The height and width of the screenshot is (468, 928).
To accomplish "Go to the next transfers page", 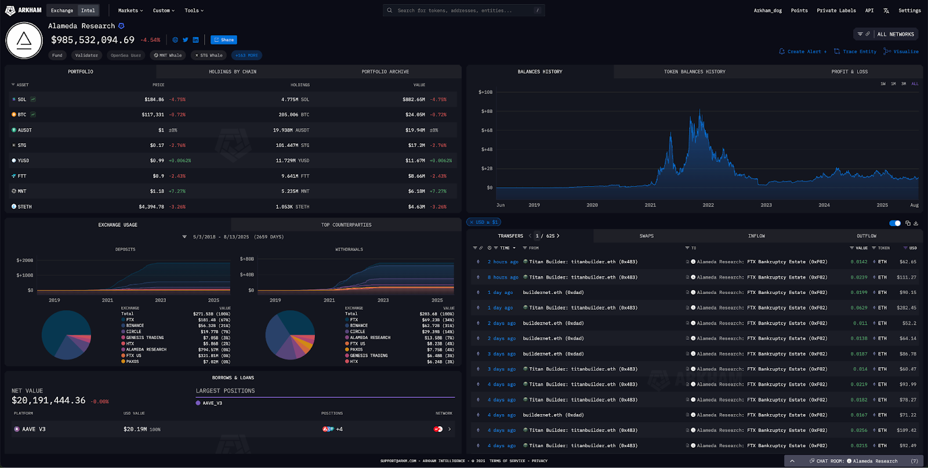I will pos(558,236).
